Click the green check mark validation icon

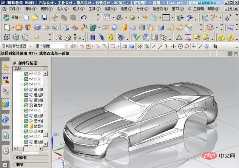click(136, 37)
